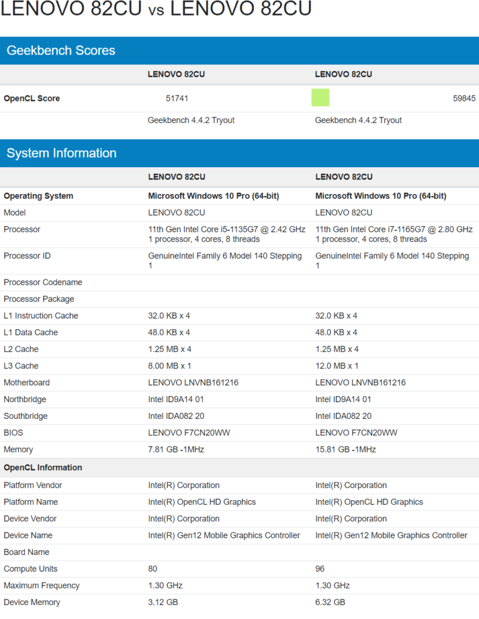Viewport: 479px width, 619px height.
Task: Click the OpenCL Information subheading
Action: [43, 468]
